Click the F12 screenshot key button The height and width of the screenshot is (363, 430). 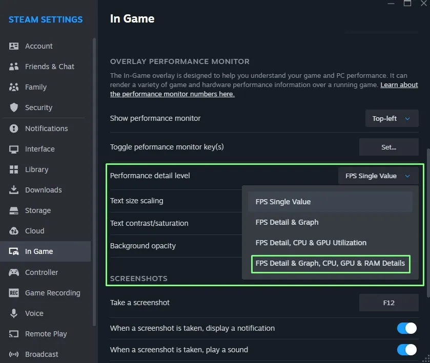(388, 303)
